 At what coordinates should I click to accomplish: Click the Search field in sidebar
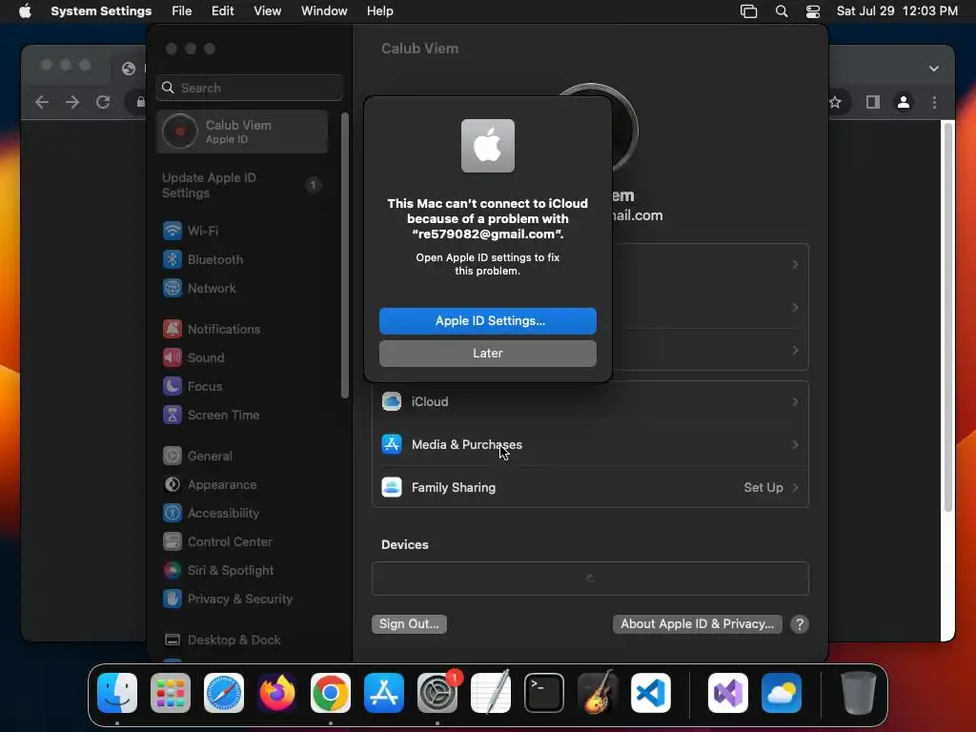pos(249,88)
